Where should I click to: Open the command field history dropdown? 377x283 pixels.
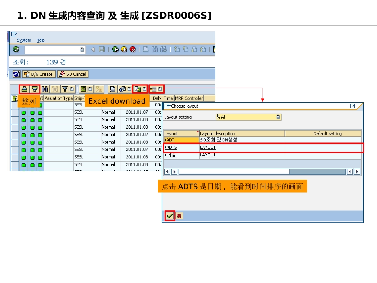82,50
